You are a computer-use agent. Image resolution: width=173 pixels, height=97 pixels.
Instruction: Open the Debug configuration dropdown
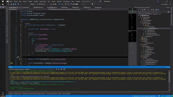click(33, 4)
